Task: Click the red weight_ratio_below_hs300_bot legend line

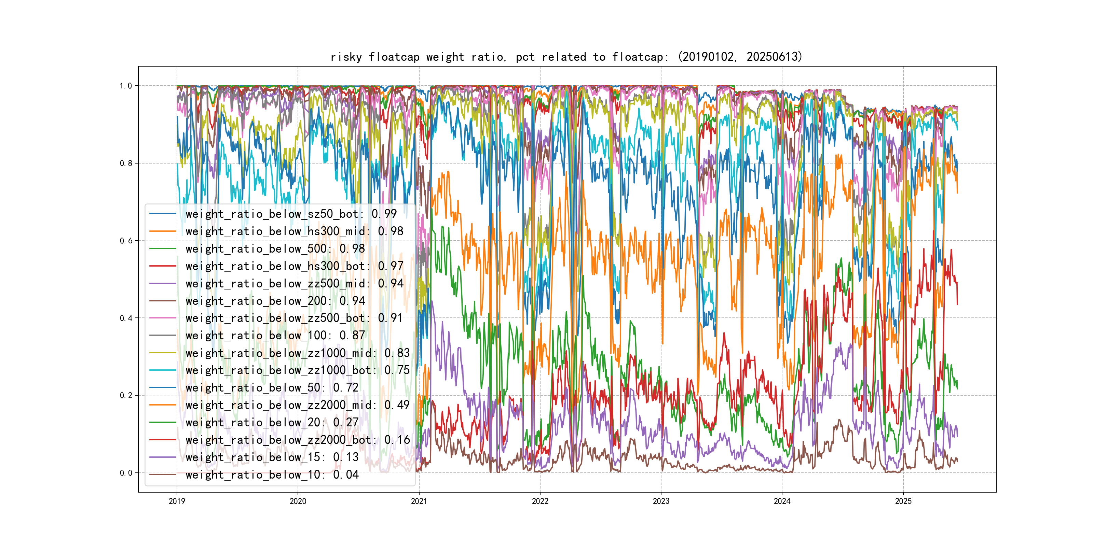Action: coord(163,266)
